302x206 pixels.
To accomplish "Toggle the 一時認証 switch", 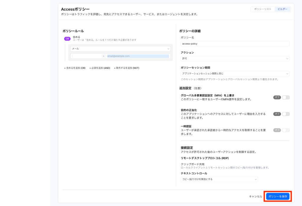I will click(286, 130).
